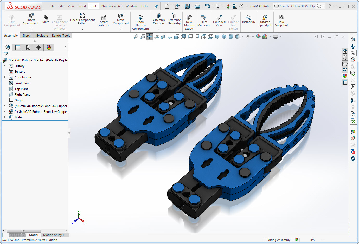The height and width of the screenshot is (244, 359).
Task: Open the Motion Study 1 tab
Action: coord(54,235)
